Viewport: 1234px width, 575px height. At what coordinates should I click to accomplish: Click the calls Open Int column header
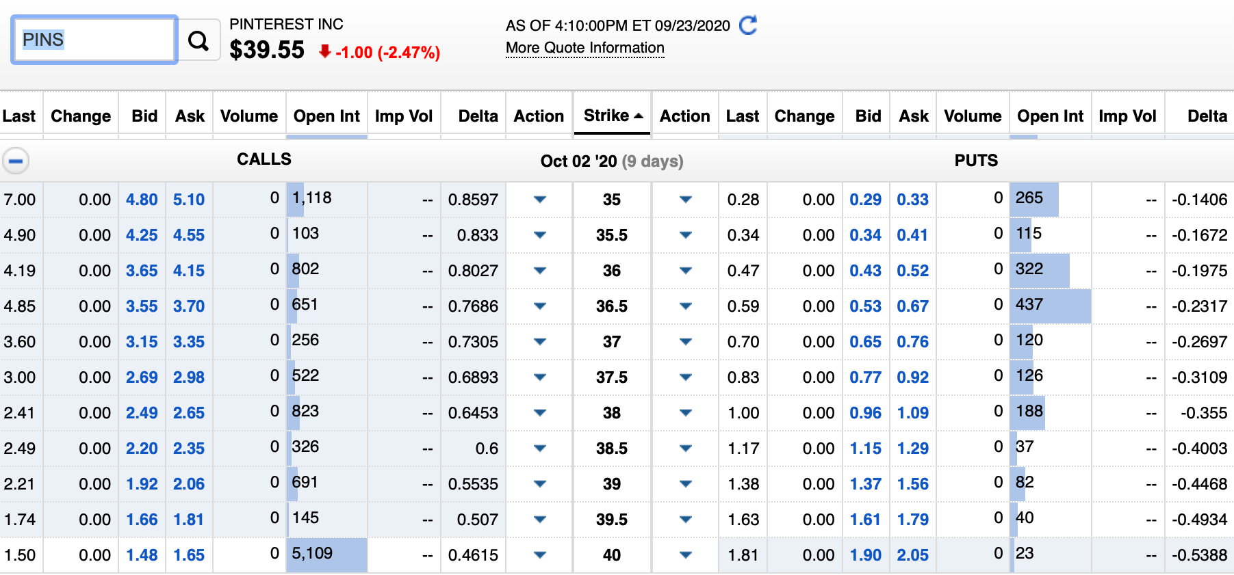326,116
